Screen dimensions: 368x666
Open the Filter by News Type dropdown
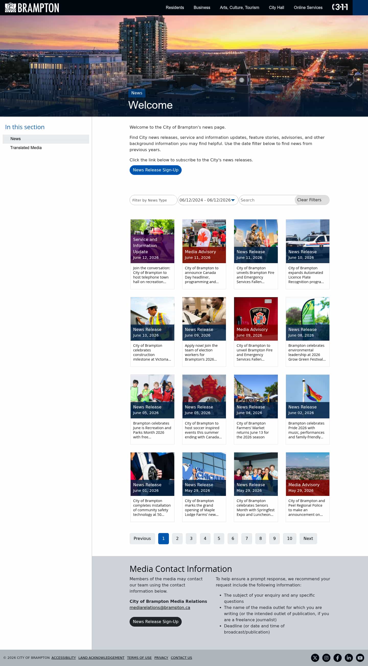(x=153, y=200)
